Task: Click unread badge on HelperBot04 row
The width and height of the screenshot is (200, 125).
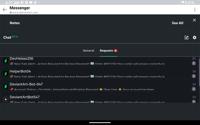Action: point(194,76)
